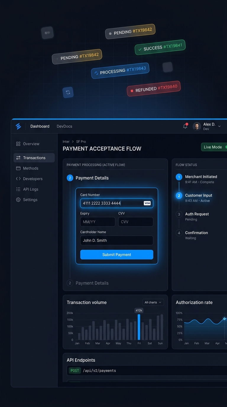Switch to the Dashboard tab
This screenshot has height=407, width=227.
[40, 126]
